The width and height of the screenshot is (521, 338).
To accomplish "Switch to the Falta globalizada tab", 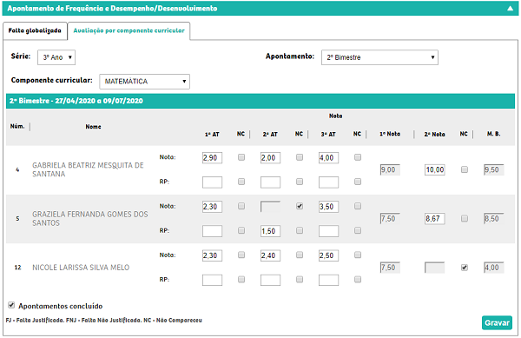I will 35,31.
